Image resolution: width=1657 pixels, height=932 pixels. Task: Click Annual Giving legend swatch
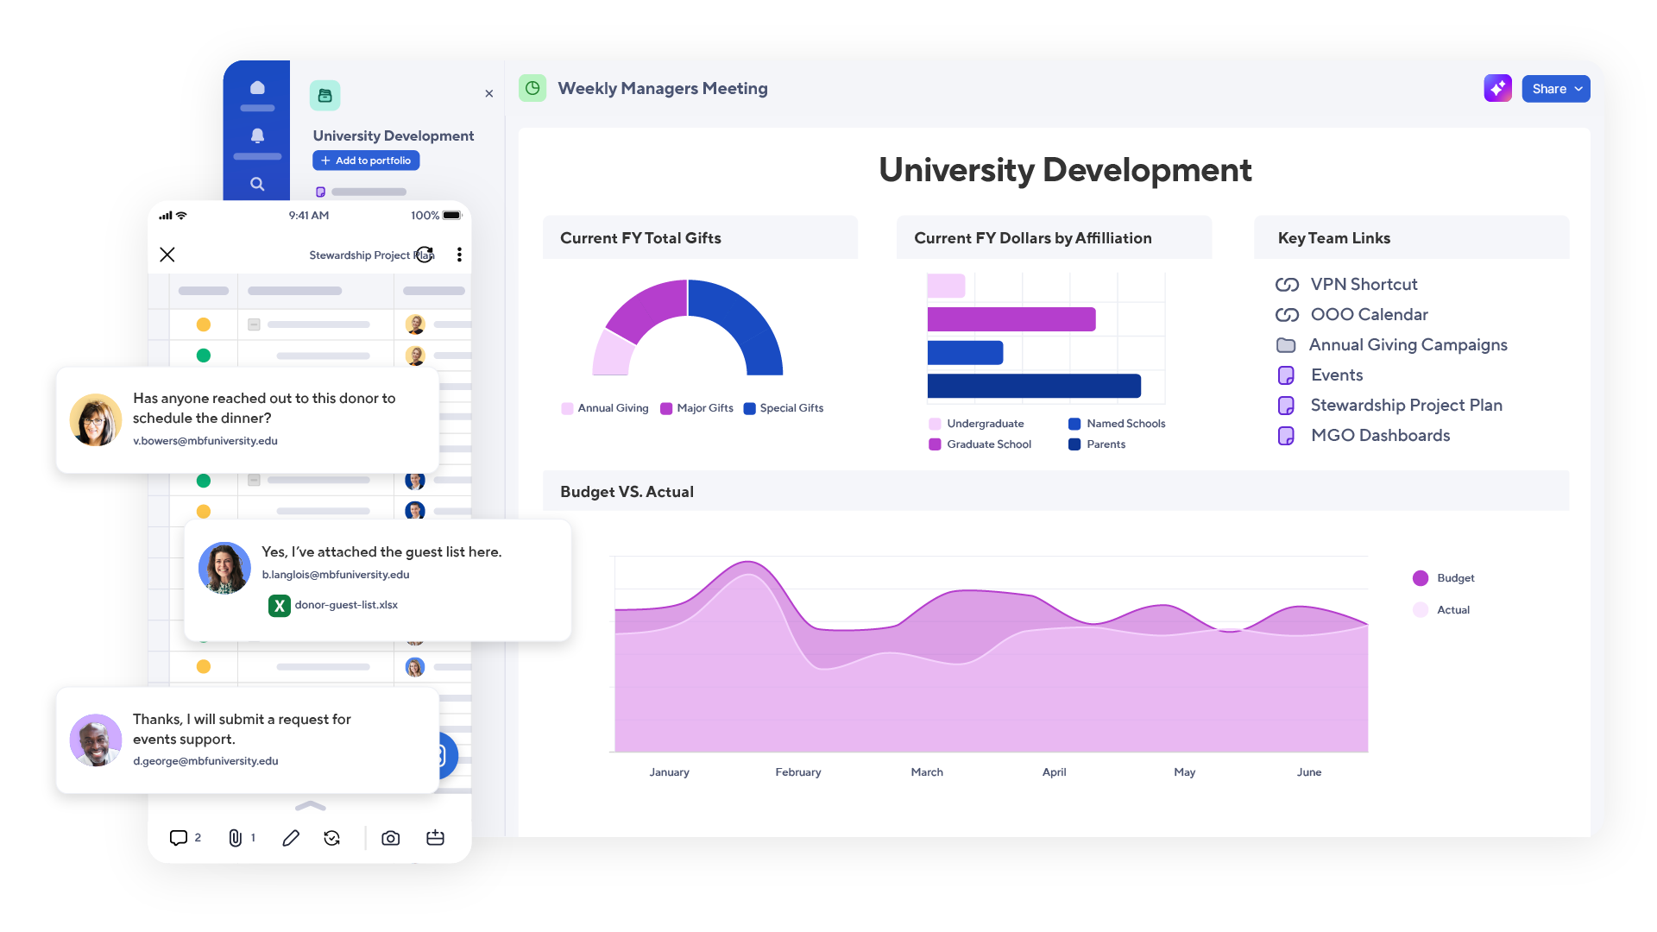567,409
